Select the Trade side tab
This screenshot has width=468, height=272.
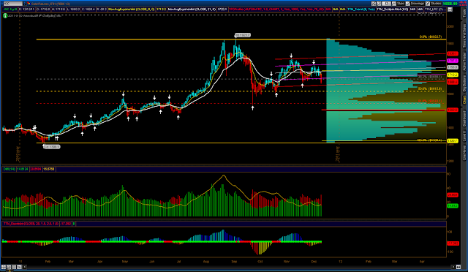click(464, 13)
